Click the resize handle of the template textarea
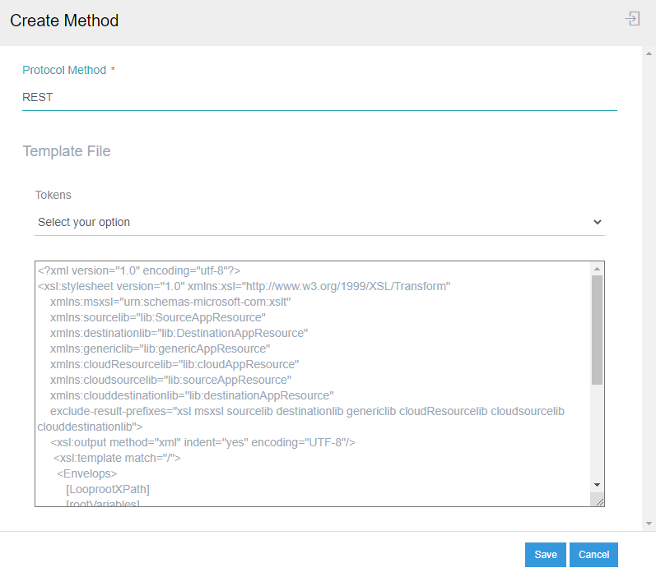656x577 pixels. tap(598, 501)
